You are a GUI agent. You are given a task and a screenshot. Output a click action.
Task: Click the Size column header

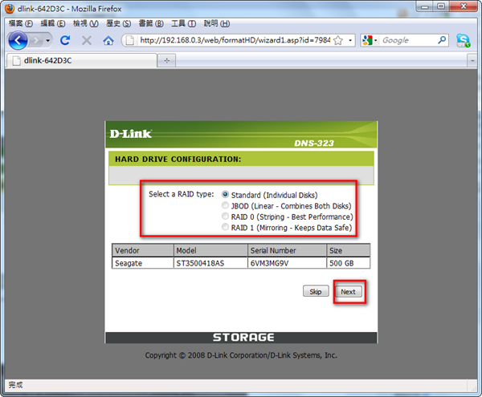[349, 250]
